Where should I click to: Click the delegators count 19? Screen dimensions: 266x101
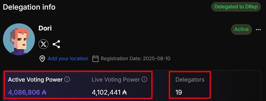(179, 92)
